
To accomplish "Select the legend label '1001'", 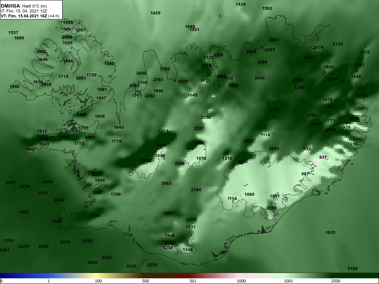I will (x=288, y=281).
